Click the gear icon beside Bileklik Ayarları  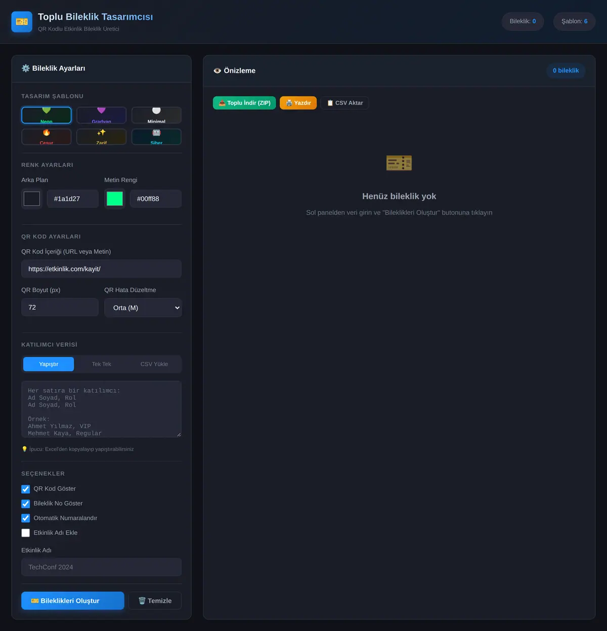click(x=26, y=68)
